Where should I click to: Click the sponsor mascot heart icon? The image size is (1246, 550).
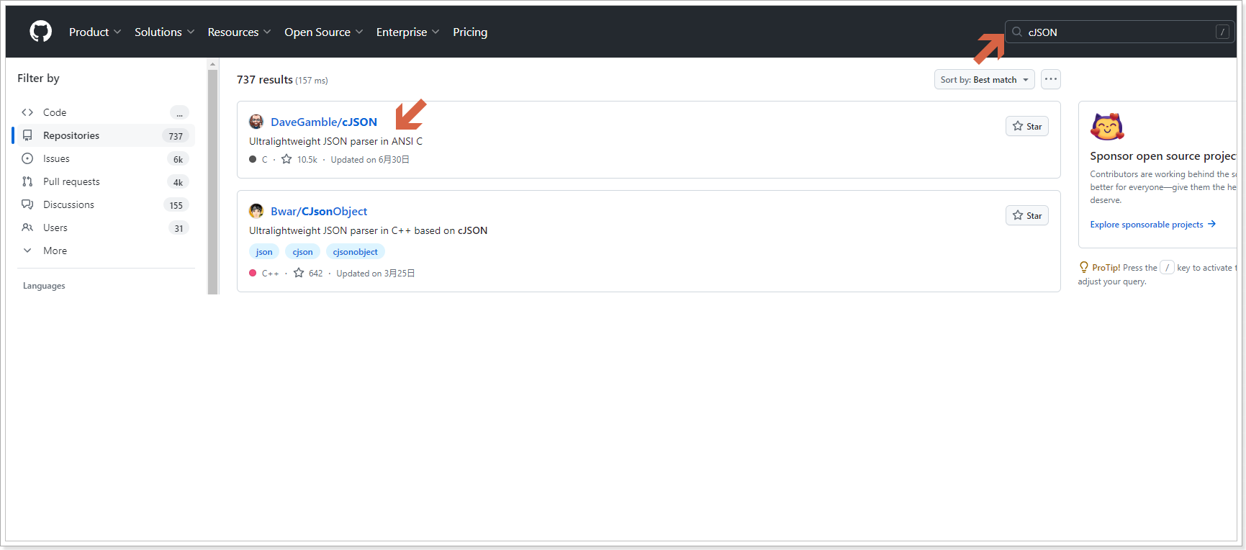click(1107, 127)
